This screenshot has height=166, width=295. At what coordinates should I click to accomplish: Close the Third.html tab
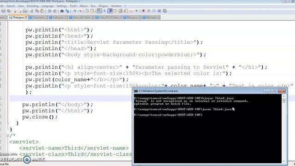pos(46,18)
